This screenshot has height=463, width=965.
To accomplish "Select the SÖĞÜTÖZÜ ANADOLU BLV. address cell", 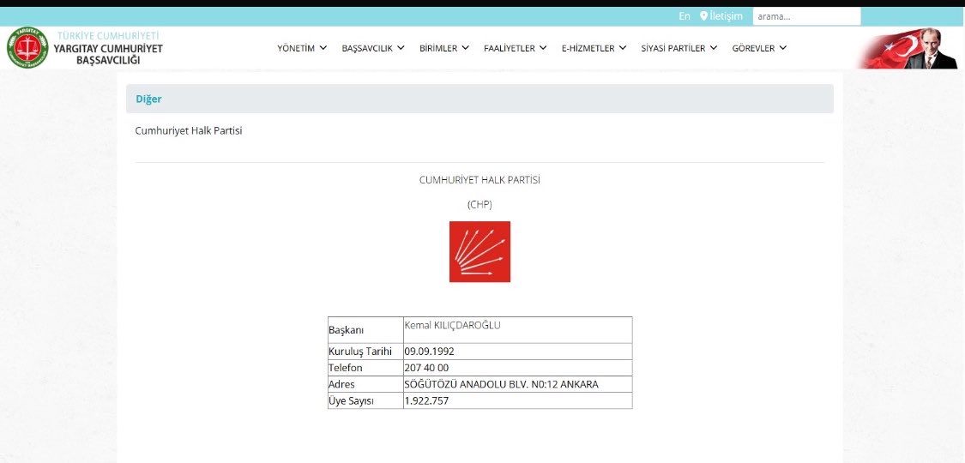I will [x=517, y=384].
